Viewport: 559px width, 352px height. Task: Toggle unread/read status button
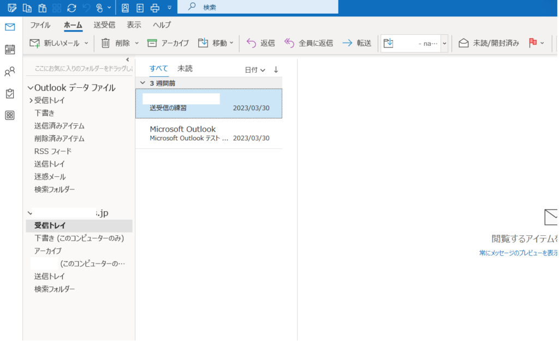coord(489,43)
